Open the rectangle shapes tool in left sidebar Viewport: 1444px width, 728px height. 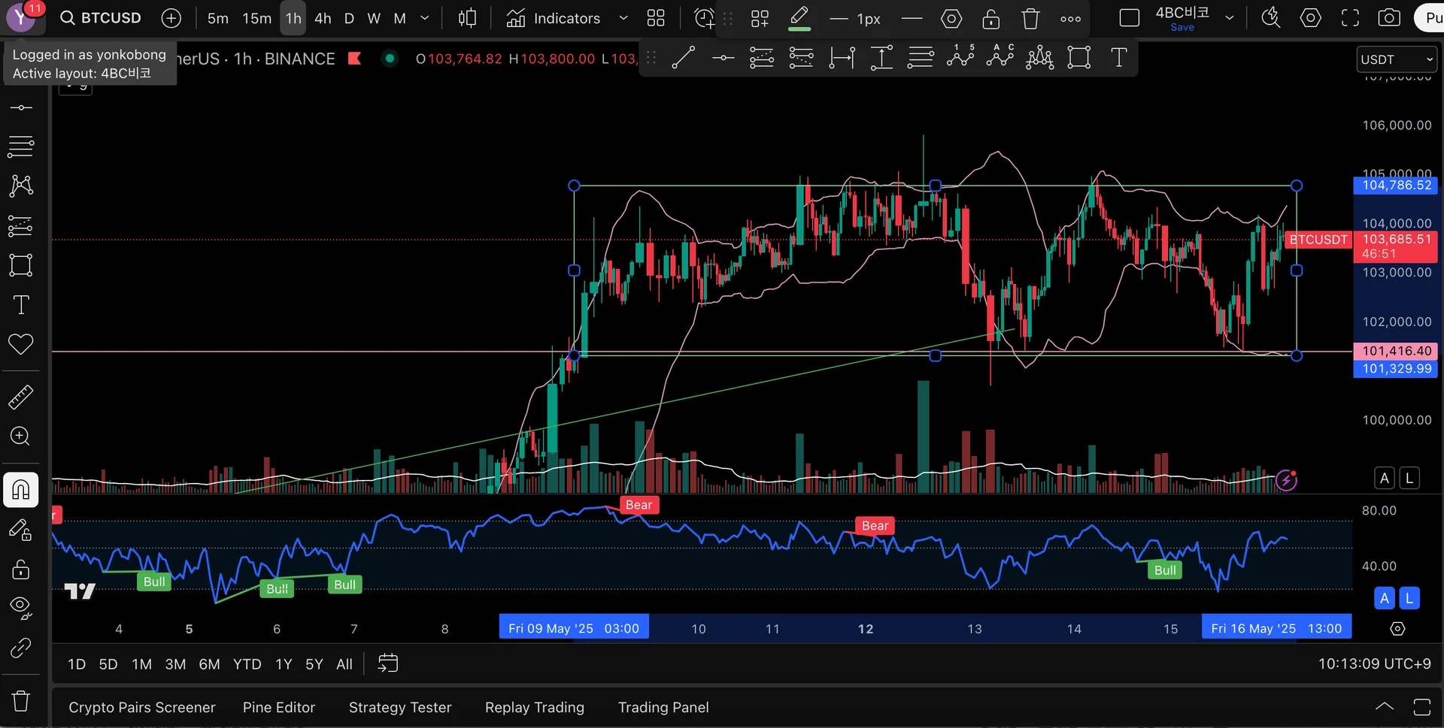pos(21,265)
